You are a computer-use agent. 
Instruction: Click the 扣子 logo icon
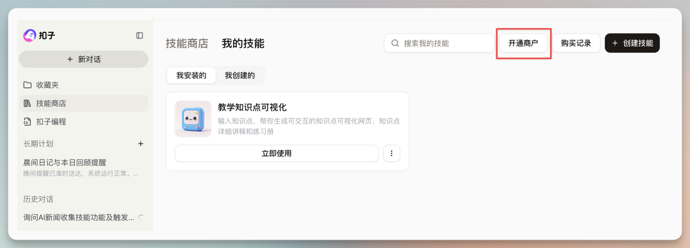point(29,36)
